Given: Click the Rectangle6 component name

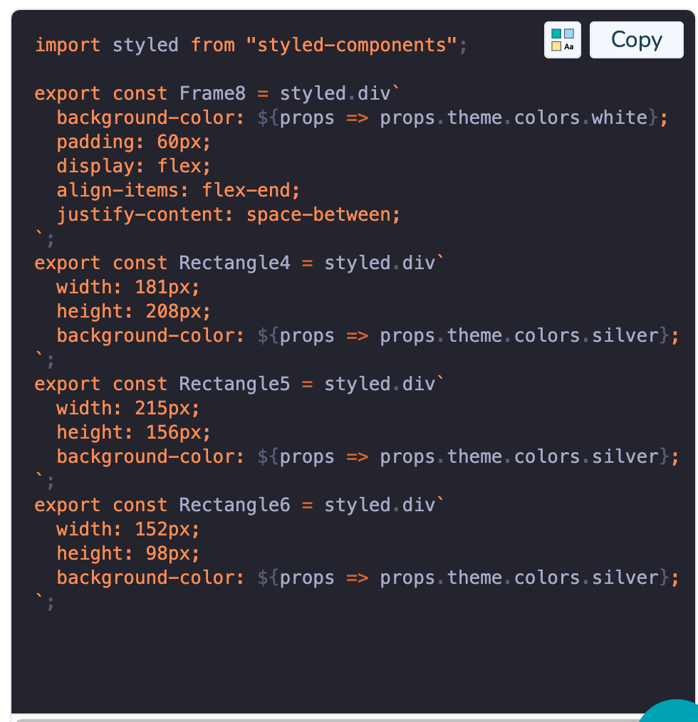Looking at the screenshot, I should [x=234, y=505].
